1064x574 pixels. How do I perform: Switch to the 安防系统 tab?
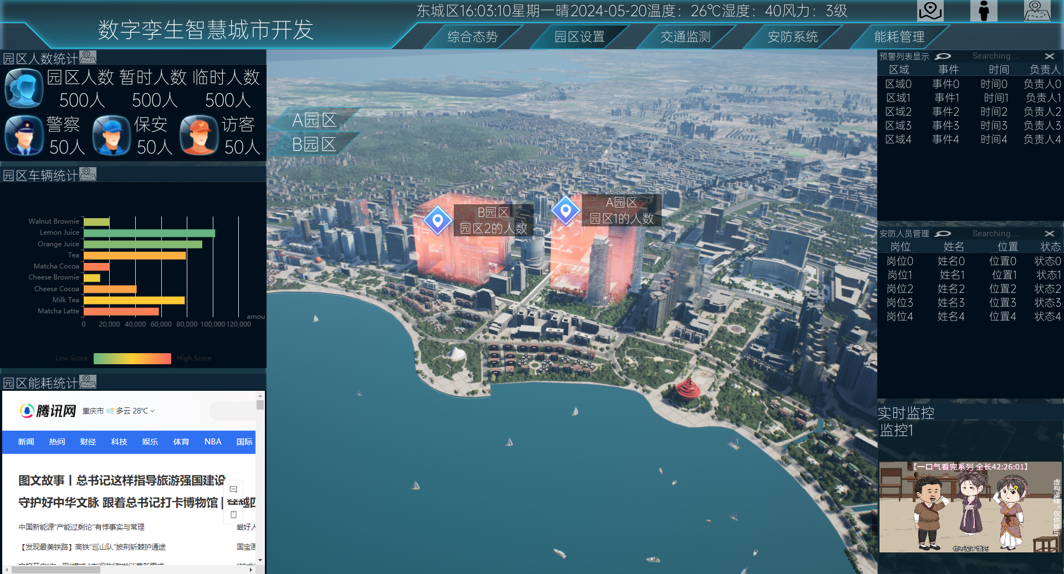[x=792, y=37]
